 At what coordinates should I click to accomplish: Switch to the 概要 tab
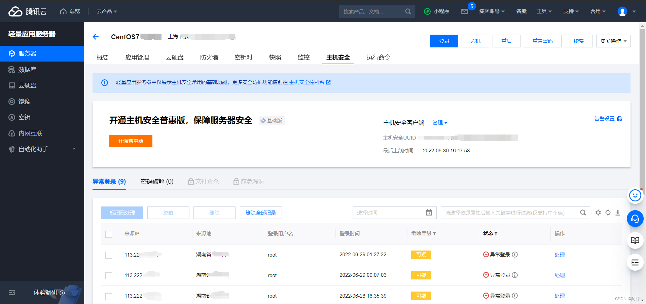click(103, 58)
